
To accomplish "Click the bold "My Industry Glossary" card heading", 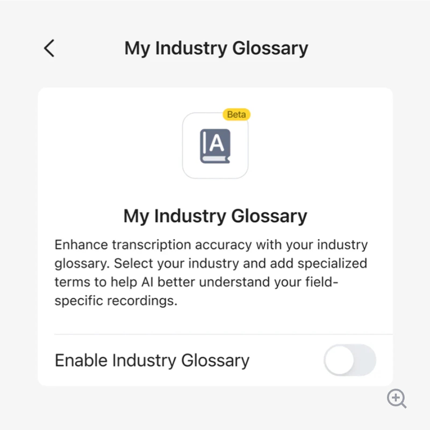I will tap(215, 216).
